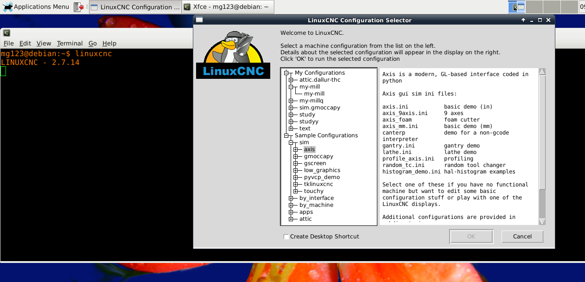The height and width of the screenshot is (282, 585).
Task: Click the Xfce terminal icon in taskbar button
Action: pos(187,7)
